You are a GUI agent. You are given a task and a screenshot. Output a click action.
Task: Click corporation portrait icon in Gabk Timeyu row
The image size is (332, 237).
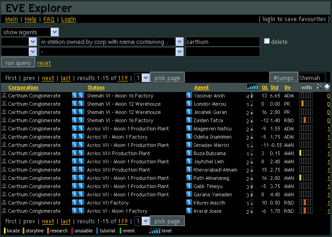pyautogui.click(x=4, y=186)
